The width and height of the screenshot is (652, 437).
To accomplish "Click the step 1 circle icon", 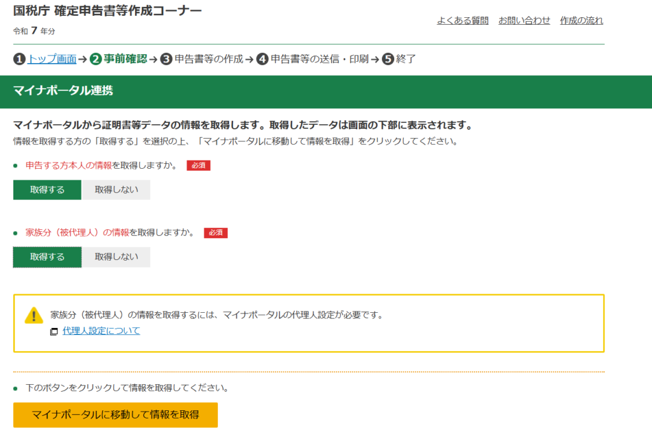I will tap(19, 59).
